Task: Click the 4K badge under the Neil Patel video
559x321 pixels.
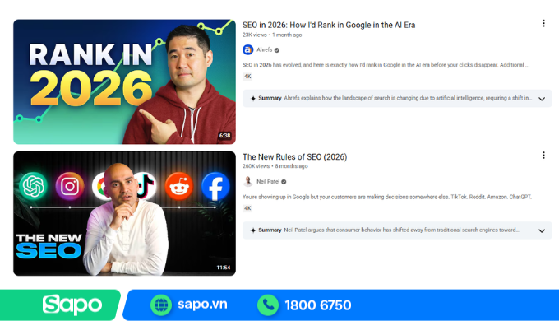Action: [247, 208]
